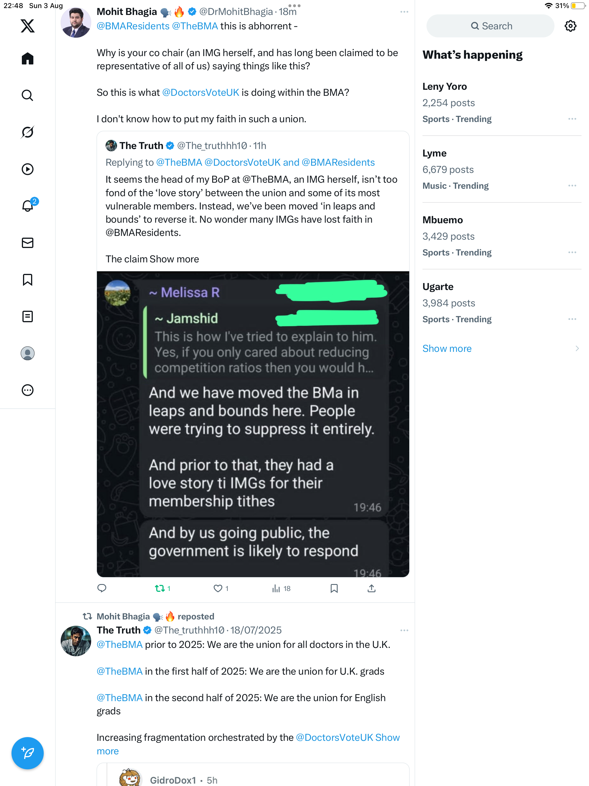589x786 pixels.
Task: Open the More circle menu in sidebar
Action: 27,390
